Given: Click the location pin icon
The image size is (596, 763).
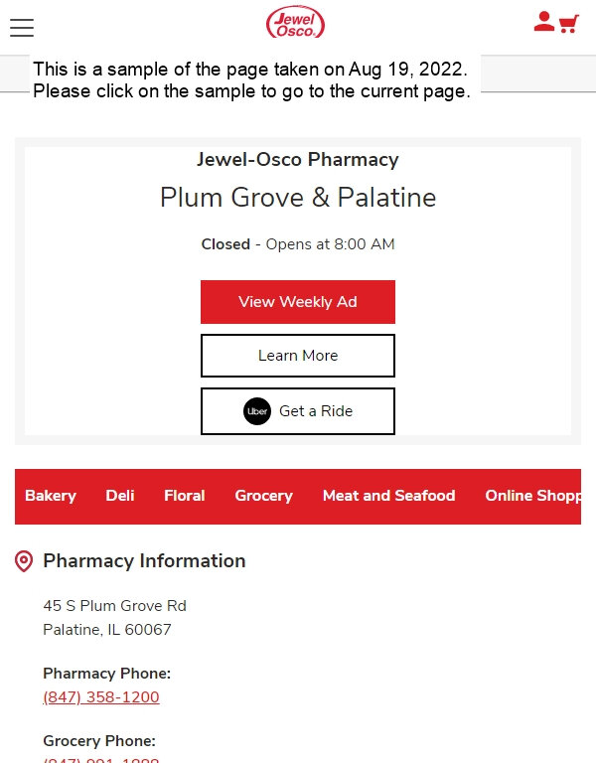Looking at the screenshot, I should point(24,561).
